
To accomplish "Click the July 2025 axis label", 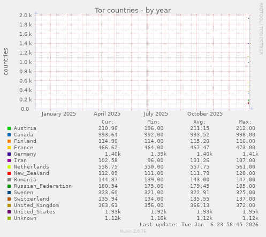I will click(156, 114).
